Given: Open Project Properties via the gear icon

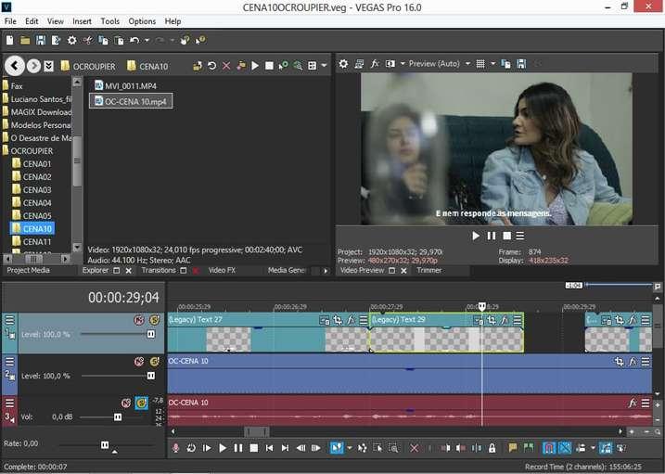Looking at the screenshot, I should click(71, 41).
